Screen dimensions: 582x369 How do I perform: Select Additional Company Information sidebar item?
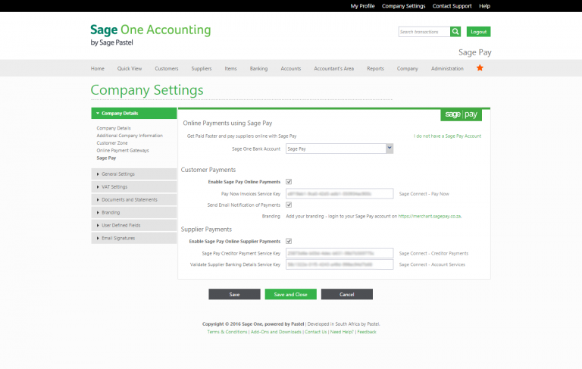(x=130, y=136)
